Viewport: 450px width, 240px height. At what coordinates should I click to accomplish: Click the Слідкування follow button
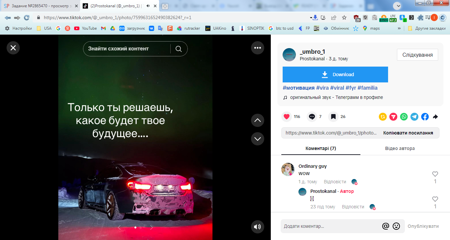click(x=417, y=55)
